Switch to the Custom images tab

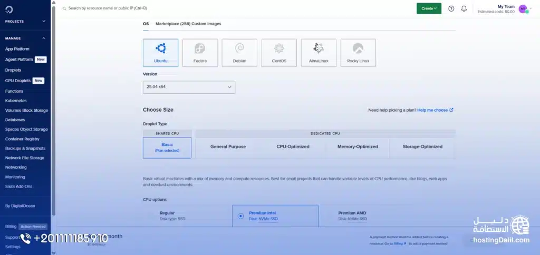206,24
